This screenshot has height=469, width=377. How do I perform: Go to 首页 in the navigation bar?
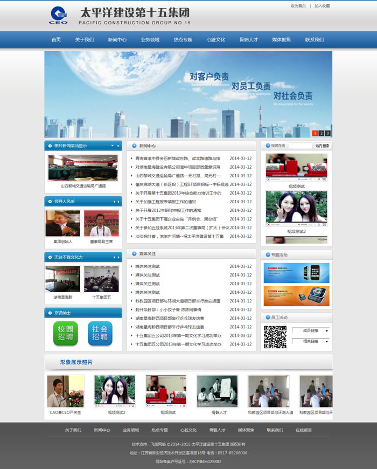click(x=56, y=39)
